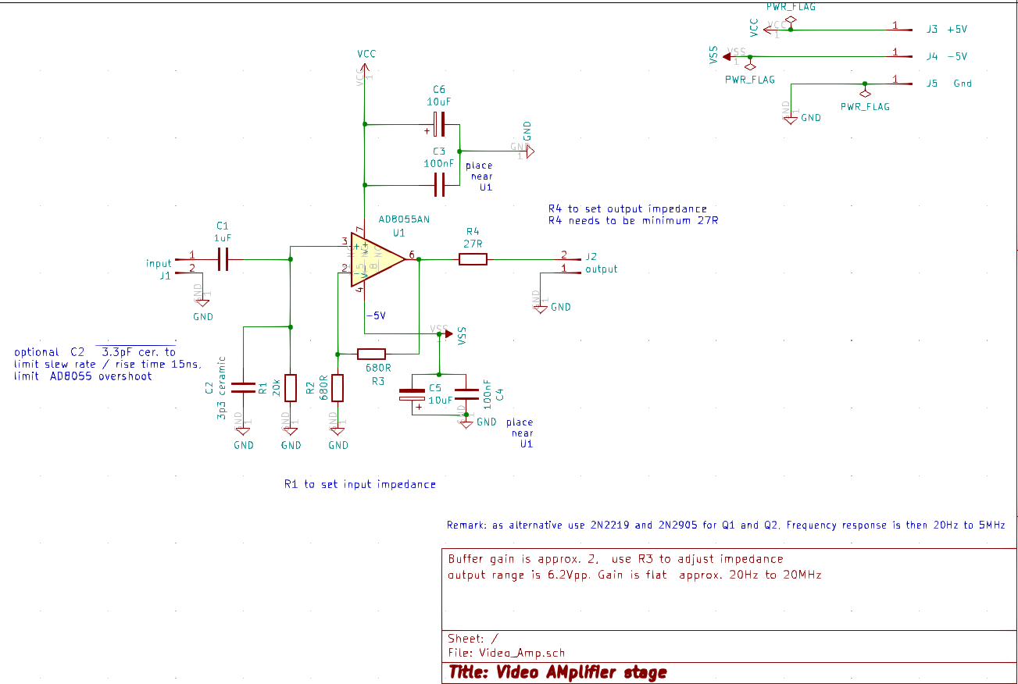Select the "R4 needs to be minimum 27R" note
Image resolution: width=1018 pixels, height=684 pixels.
pyautogui.click(x=633, y=220)
